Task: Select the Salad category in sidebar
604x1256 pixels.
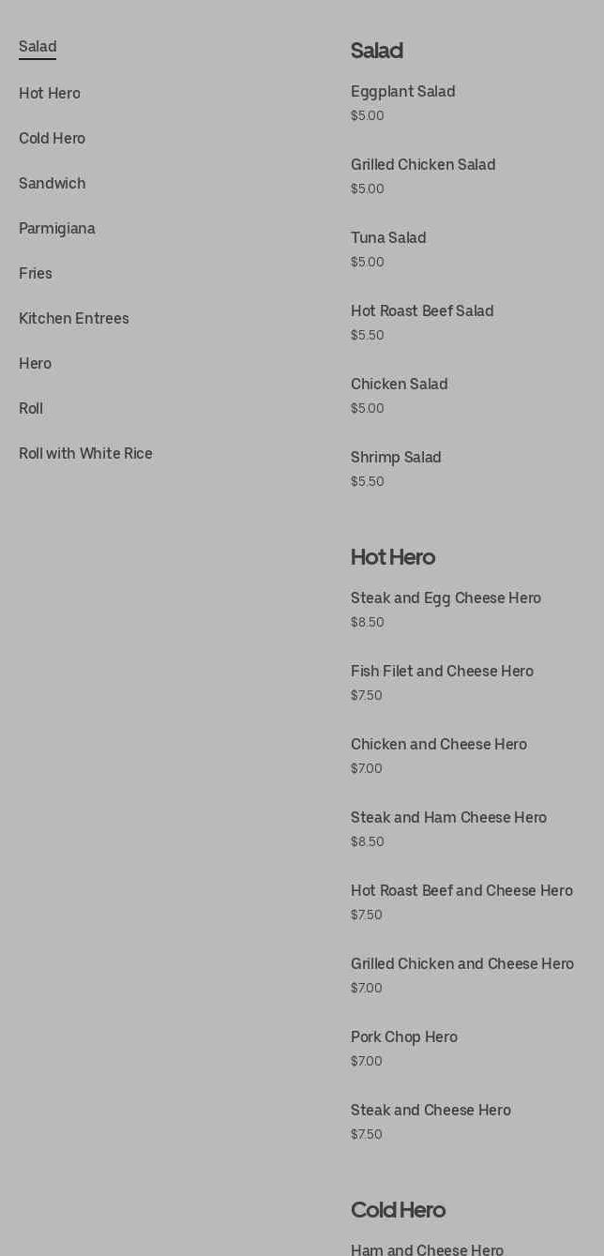Action: 38,47
